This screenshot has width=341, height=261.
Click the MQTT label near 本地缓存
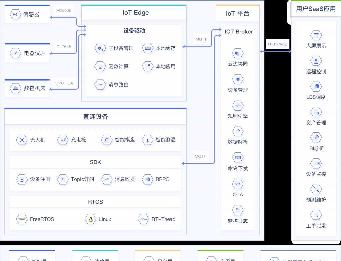pos(201,39)
